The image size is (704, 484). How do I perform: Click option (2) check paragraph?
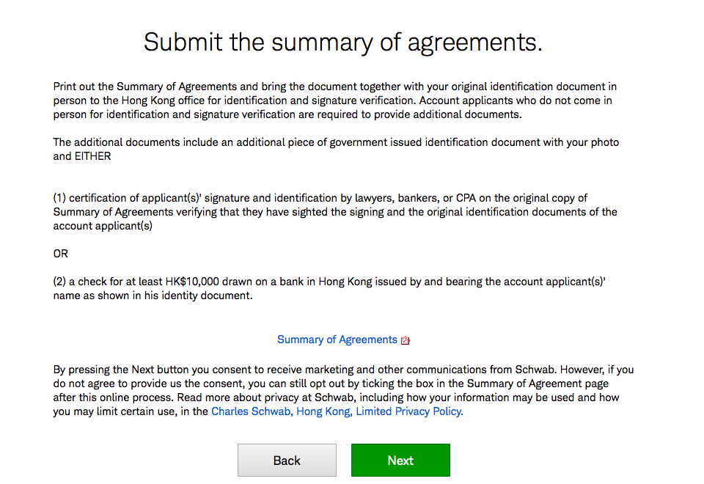329,288
